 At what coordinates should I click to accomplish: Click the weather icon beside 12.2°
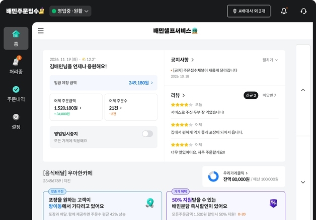84,59
